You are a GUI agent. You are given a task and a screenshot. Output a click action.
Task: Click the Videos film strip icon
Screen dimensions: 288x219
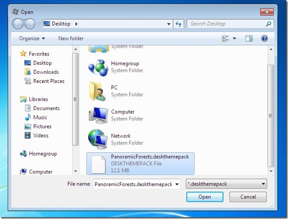(28, 135)
